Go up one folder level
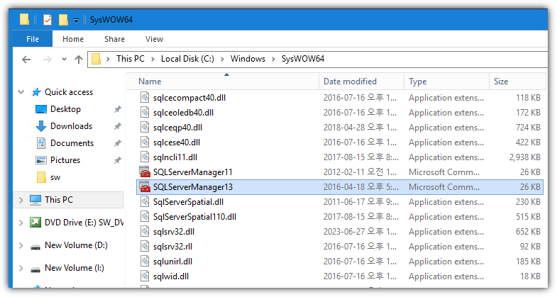 pos(79,60)
